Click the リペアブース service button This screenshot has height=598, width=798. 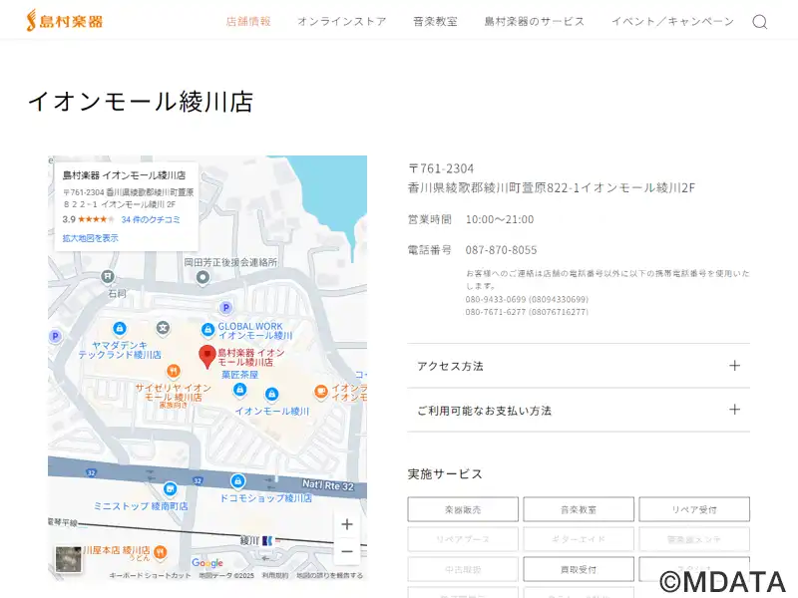pos(463,539)
